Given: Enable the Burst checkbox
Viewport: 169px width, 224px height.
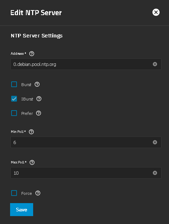Looking at the screenshot, I should (14, 84).
